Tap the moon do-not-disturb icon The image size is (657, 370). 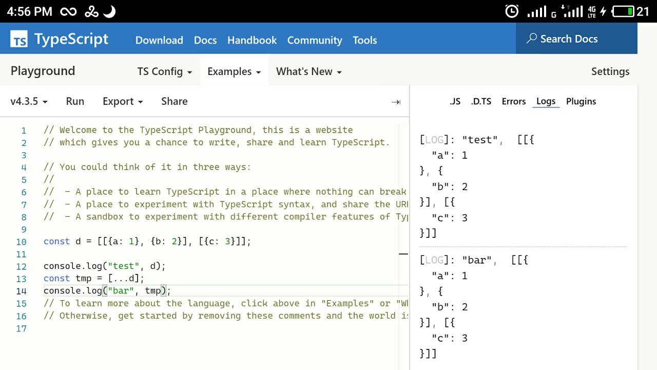click(x=109, y=11)
